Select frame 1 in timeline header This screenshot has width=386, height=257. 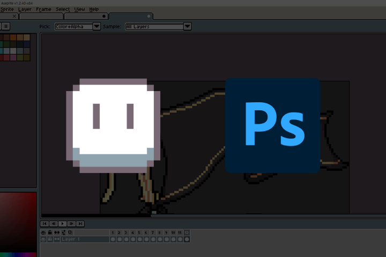point(113,232)
